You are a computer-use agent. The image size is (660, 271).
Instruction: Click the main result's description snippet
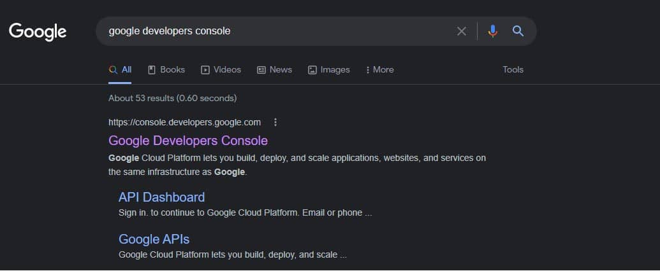tap(297, 165)
